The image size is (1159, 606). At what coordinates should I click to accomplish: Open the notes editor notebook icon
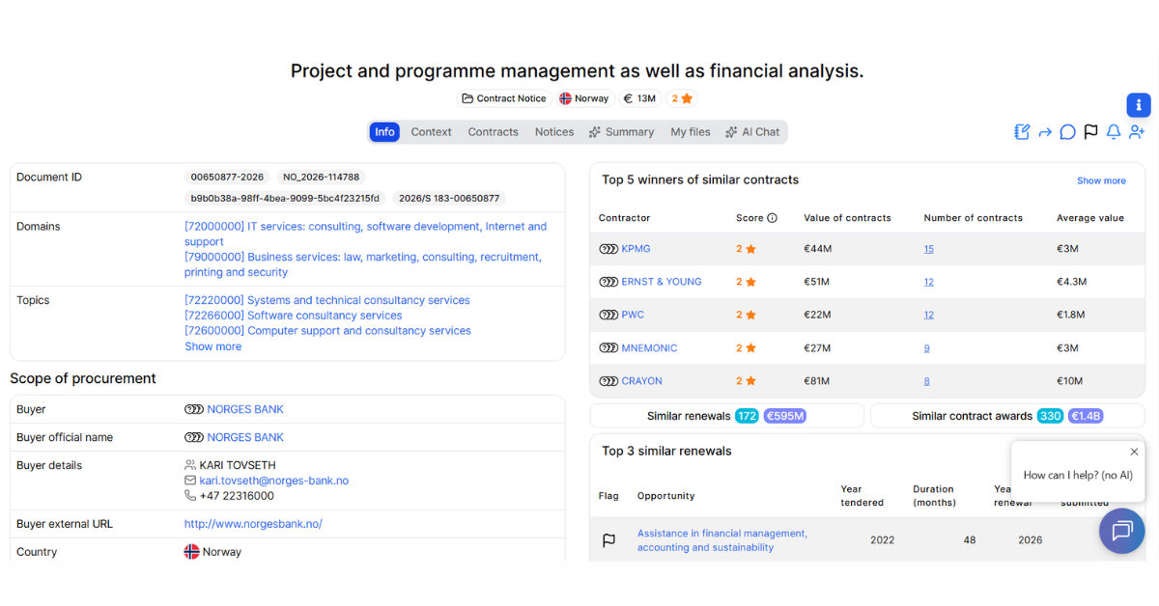click(1022, 132)
